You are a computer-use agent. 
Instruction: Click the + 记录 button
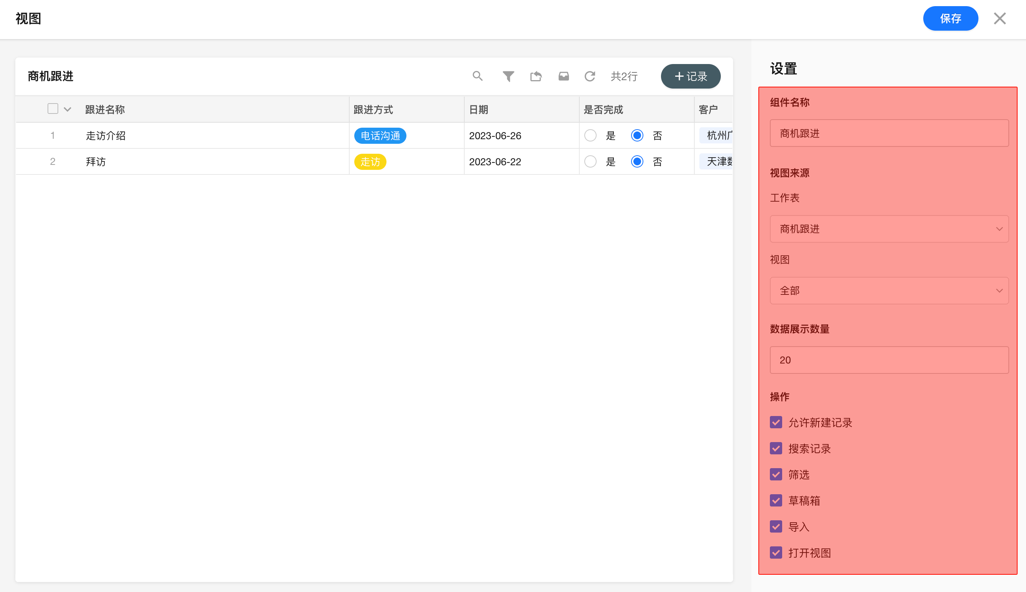(x=691, y=76)
